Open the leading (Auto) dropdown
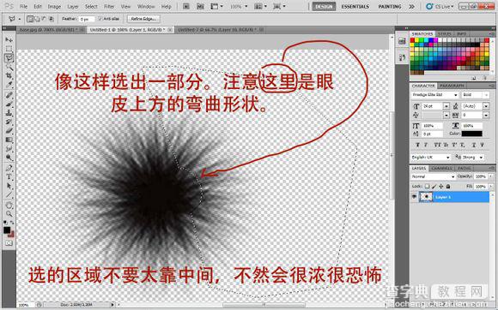Viewport: 498px width, 310px height. pyautogui.click(x=486, y=106)
